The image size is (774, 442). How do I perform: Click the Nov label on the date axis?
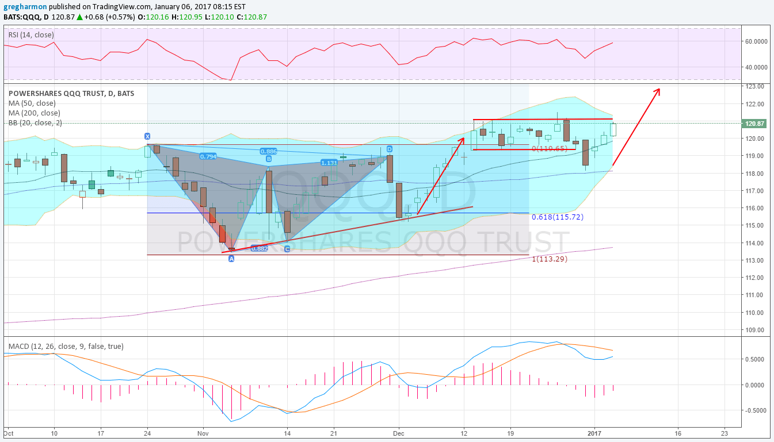(203, 433)
